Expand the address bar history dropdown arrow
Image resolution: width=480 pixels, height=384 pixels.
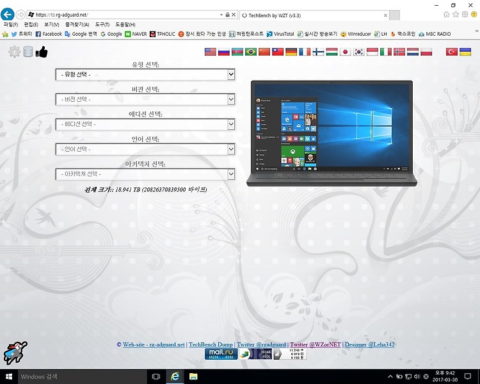tap(221, 15)
